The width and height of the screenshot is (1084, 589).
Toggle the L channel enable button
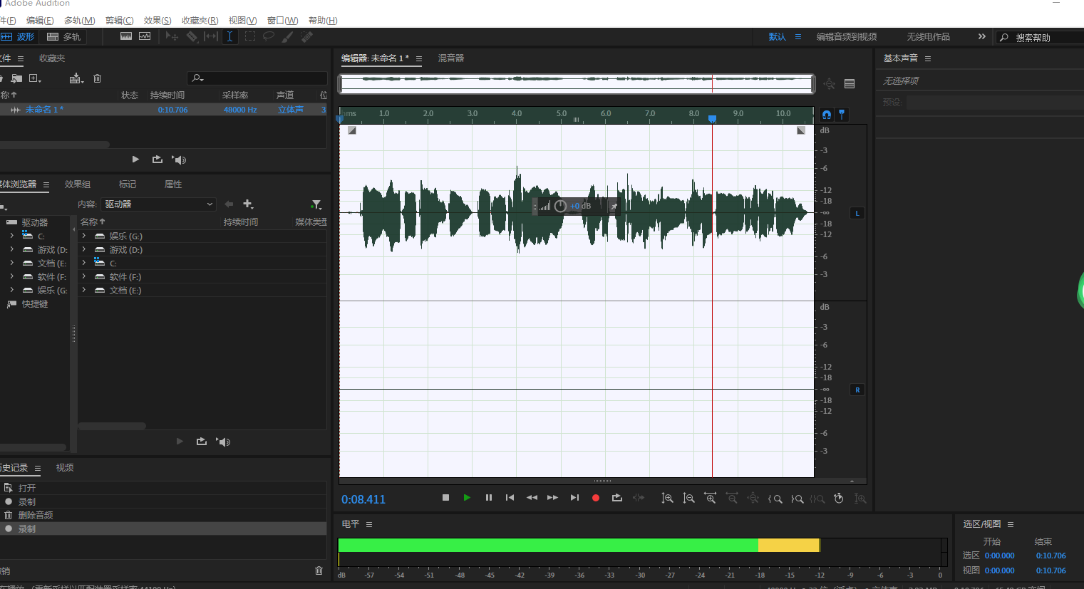point(857,212)
